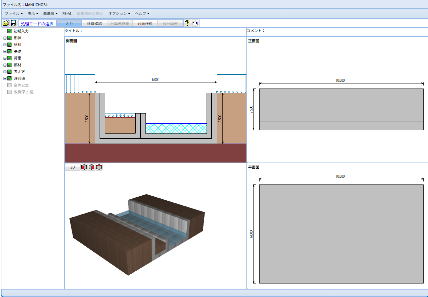Select the cube icon with red right face

91,167
